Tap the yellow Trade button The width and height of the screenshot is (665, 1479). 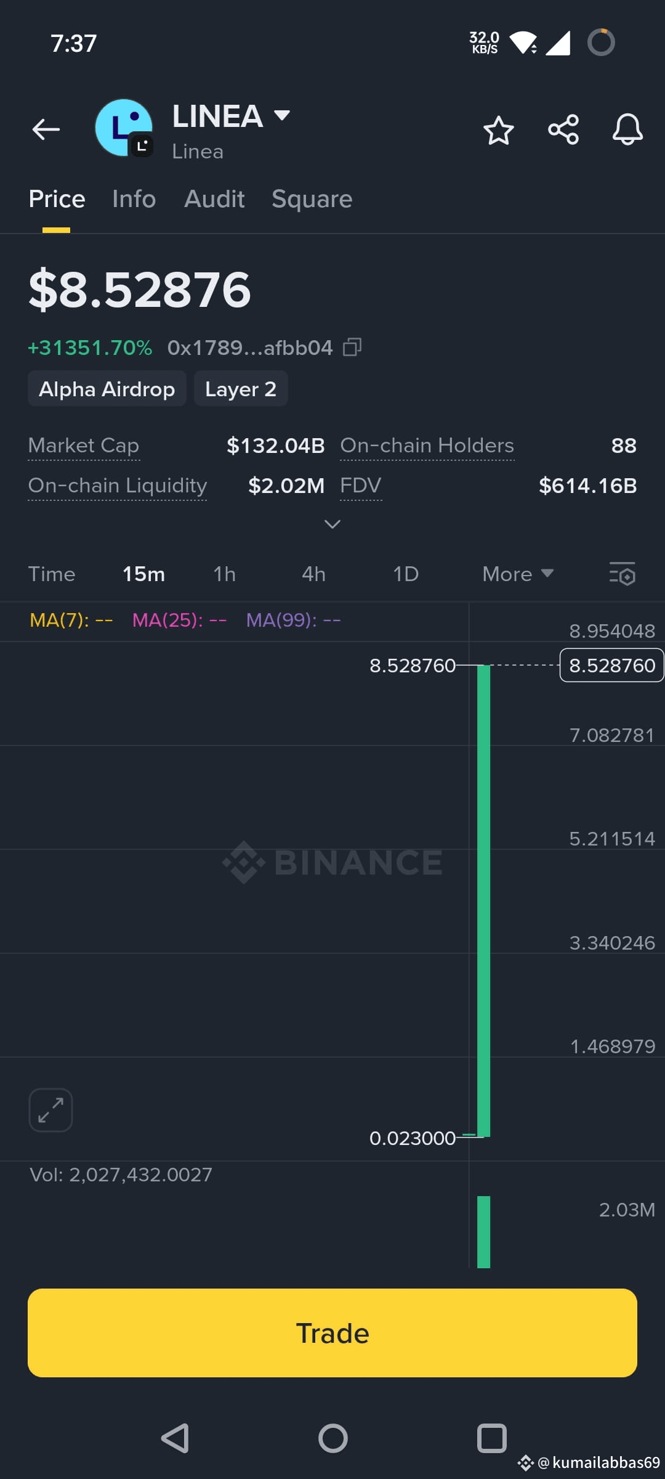(332, 1333)
